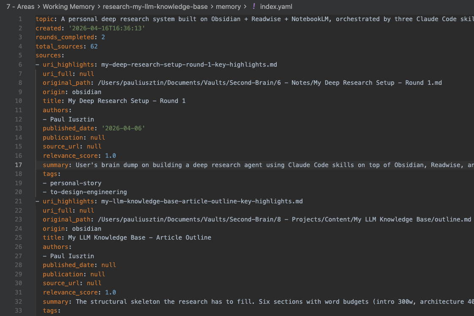Click line number 33 in gutter
This screenshot has width=474, height=316.
click(19, 311)
